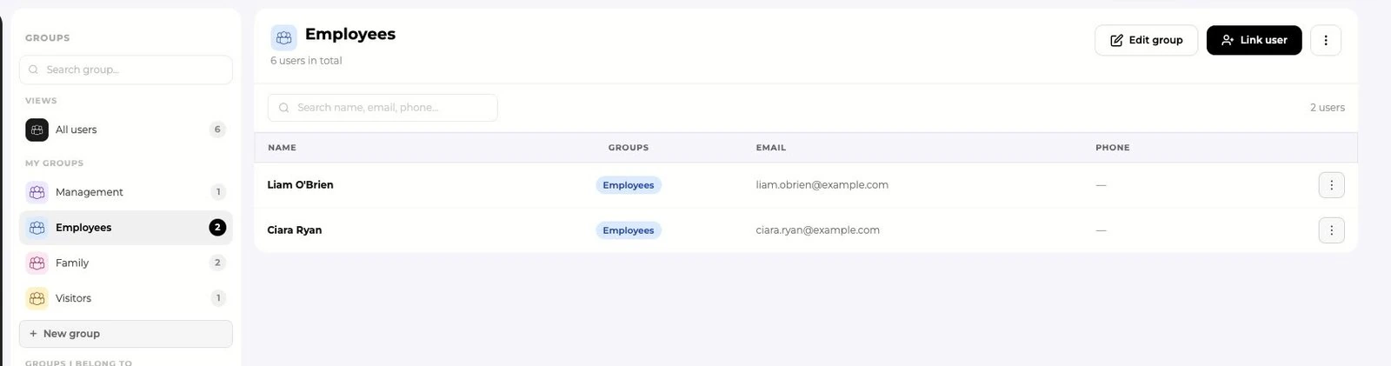
Task: Click the plus icon on New group
Action: tap(33, 334)
